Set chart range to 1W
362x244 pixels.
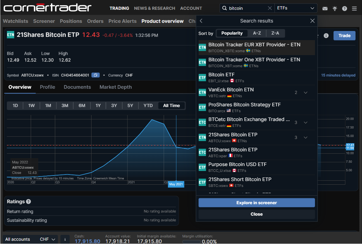pos(31,105)
